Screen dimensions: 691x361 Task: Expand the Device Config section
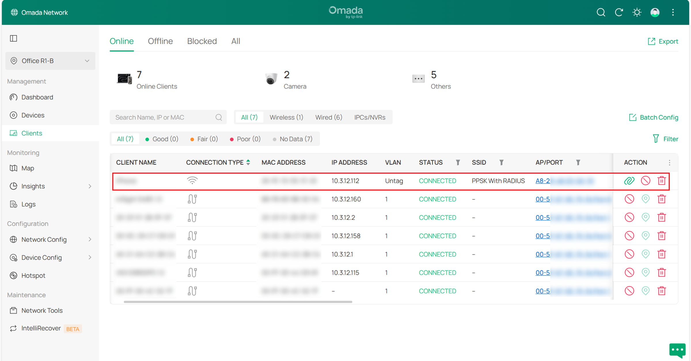click(x=41, y=257)
